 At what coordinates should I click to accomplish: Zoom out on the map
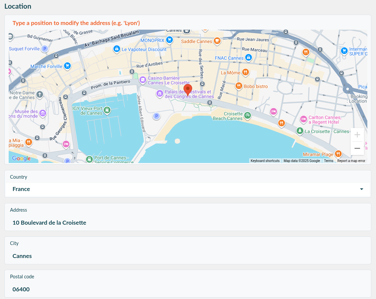tap(357, 148)
